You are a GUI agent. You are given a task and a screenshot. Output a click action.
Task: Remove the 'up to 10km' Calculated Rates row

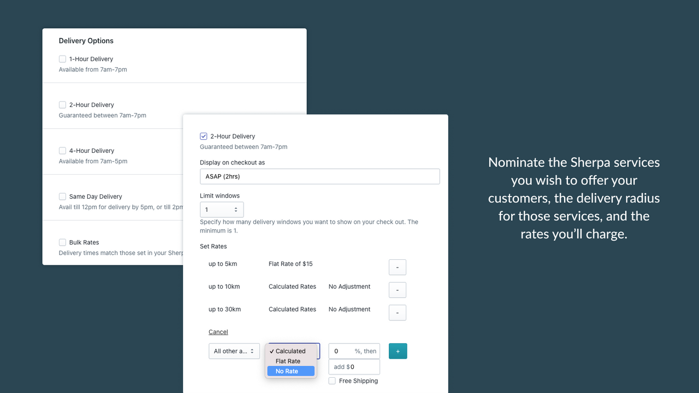click(397, 290)
